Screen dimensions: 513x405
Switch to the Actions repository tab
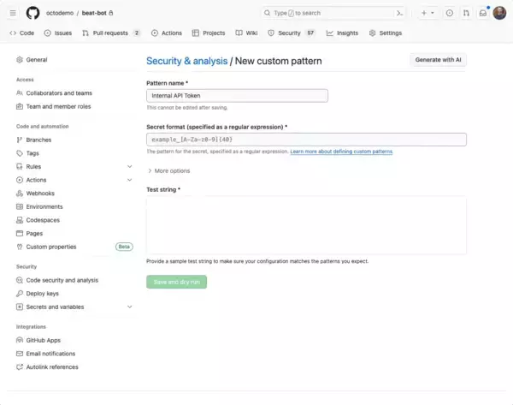tap(167, 33)
